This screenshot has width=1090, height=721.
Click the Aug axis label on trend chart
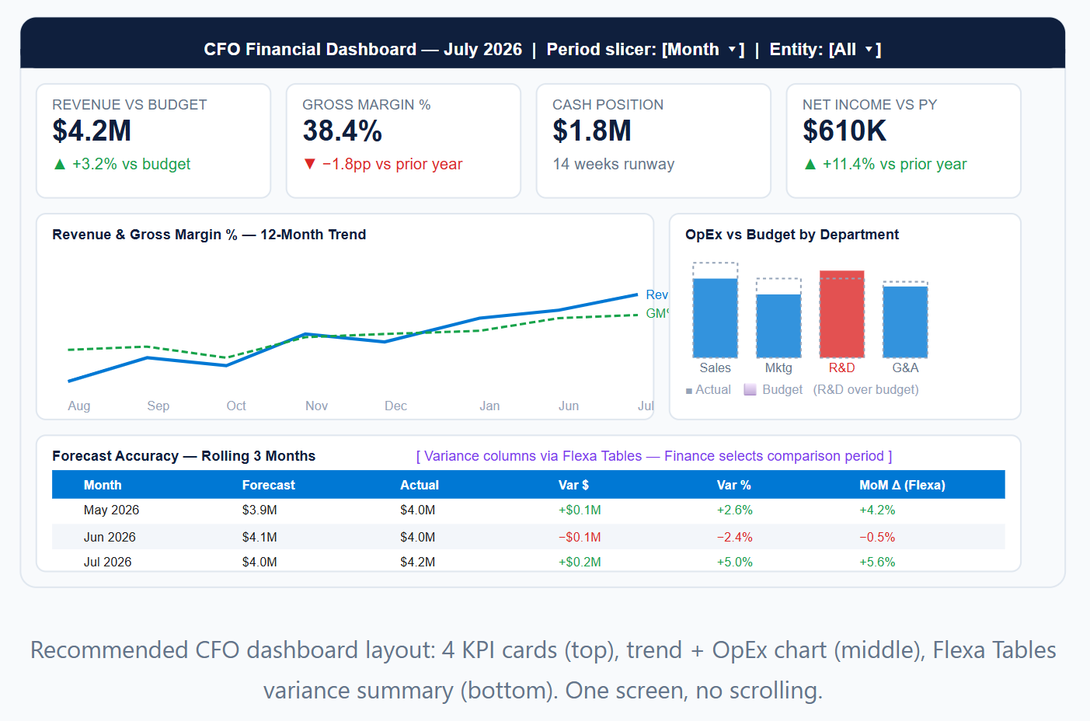(79, 406)
